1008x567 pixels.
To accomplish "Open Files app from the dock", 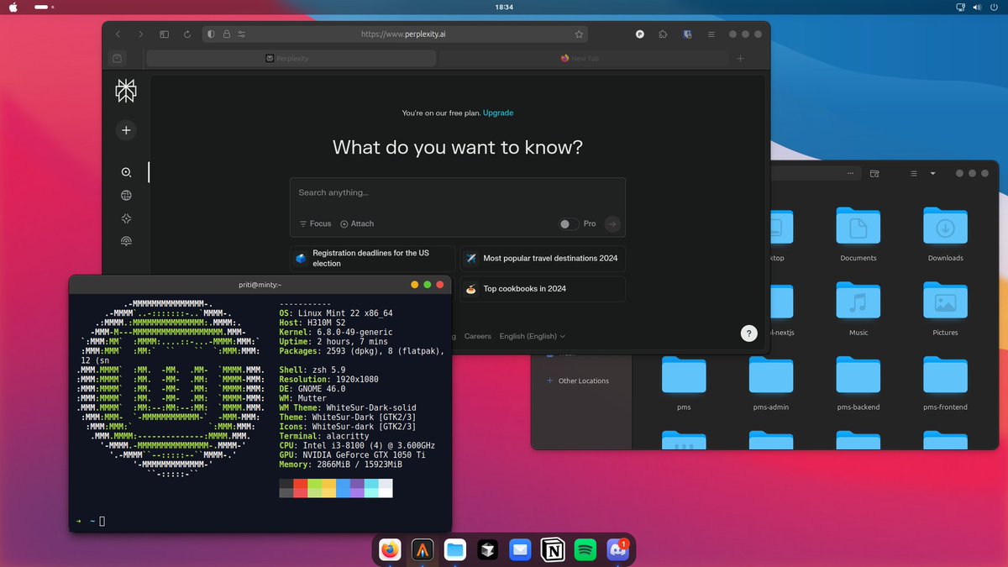I will pyautogui.click(x=454, y=550).
